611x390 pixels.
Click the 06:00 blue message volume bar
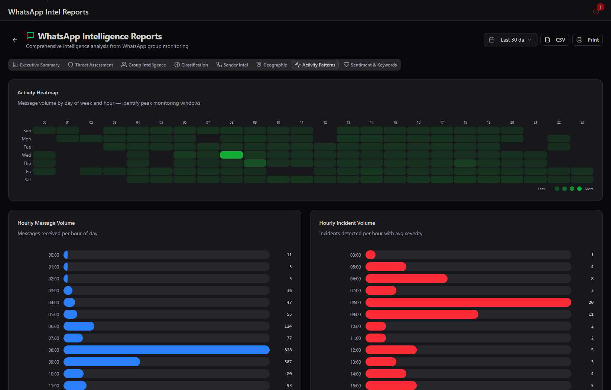tap(79, 326)
